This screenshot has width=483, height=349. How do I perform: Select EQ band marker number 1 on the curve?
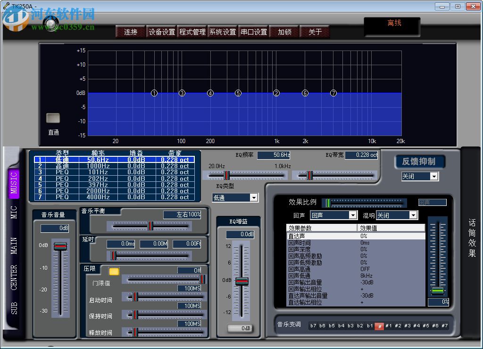point(154,94)
